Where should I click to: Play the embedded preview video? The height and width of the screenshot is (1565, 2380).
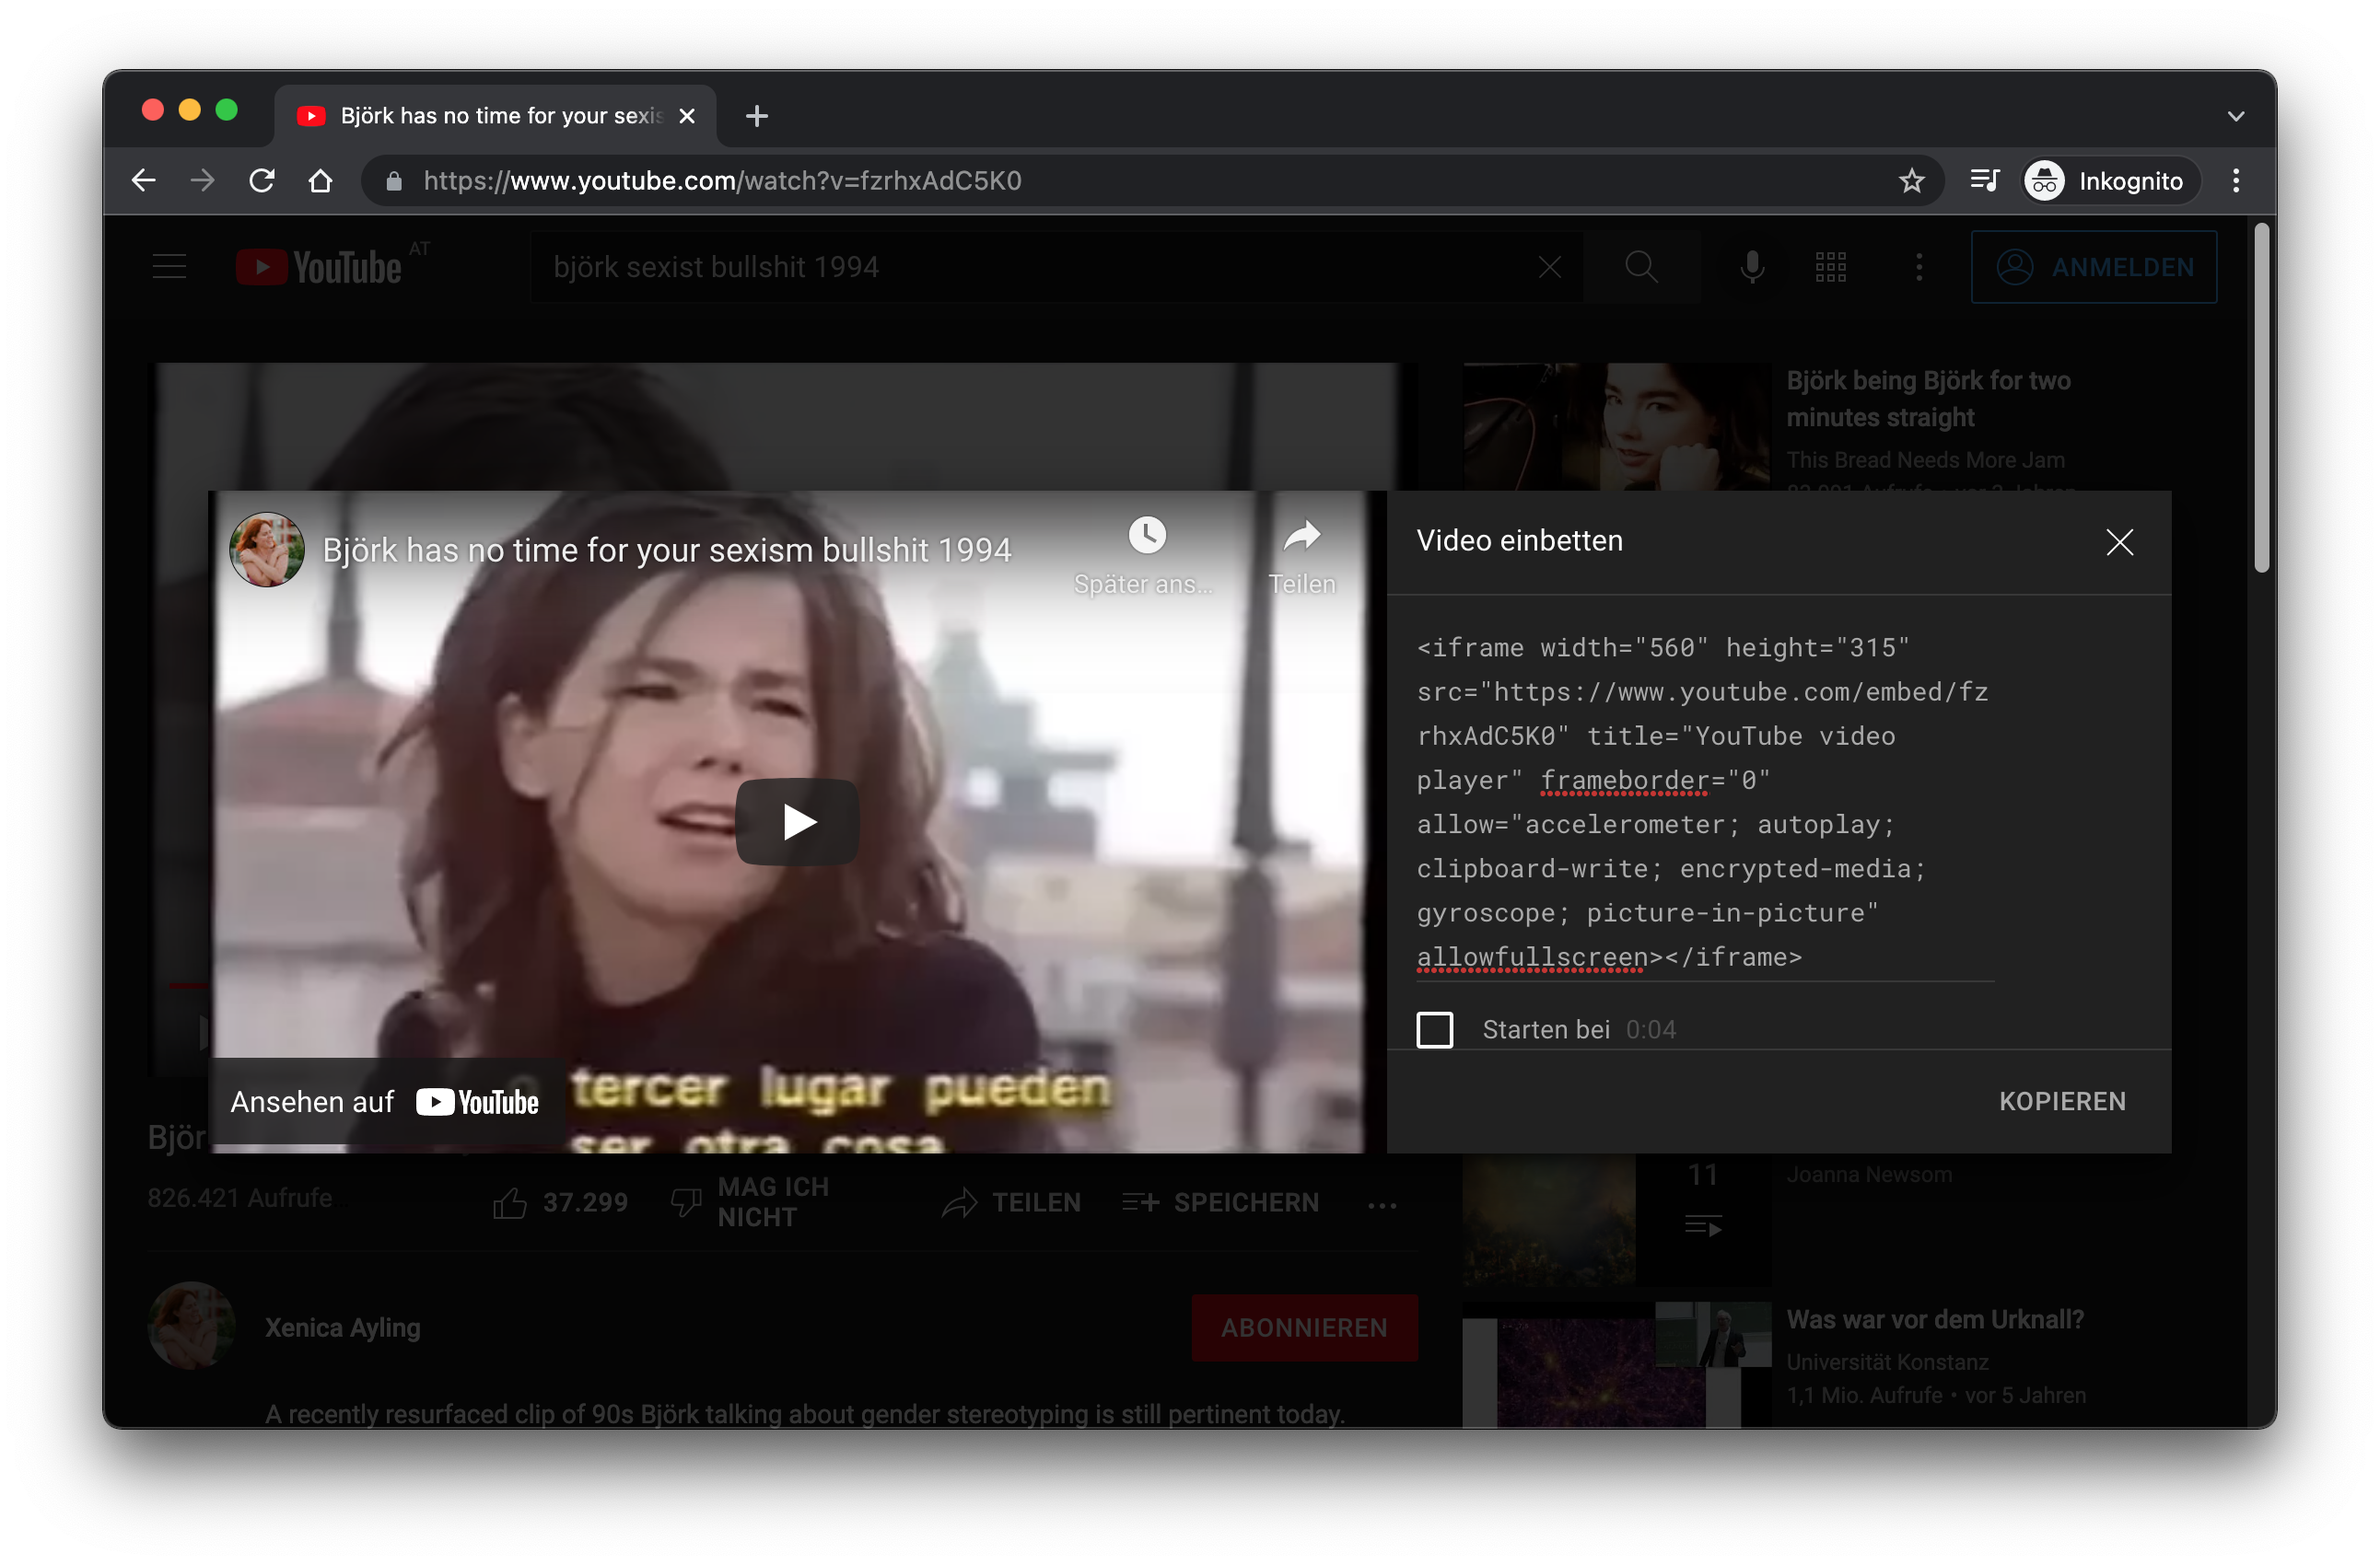(x=797, y=821)
